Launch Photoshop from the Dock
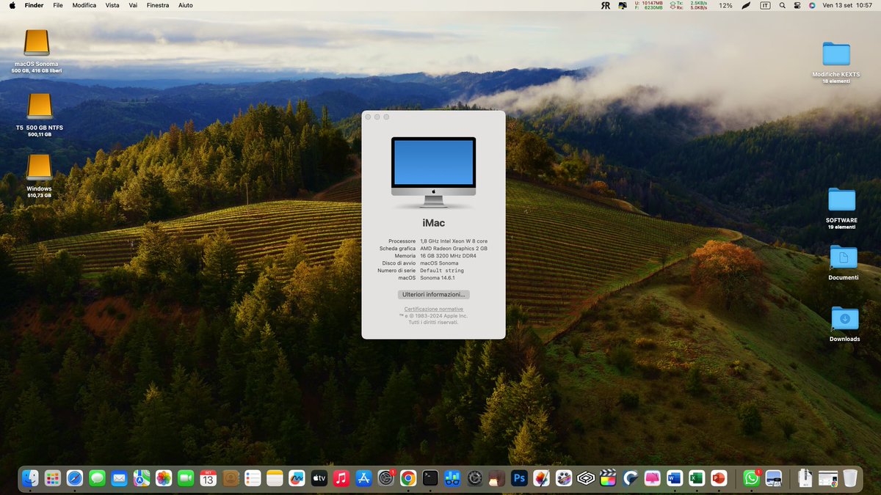The height and width of the screenshot is (495, 881). click(x=519, y=478)
